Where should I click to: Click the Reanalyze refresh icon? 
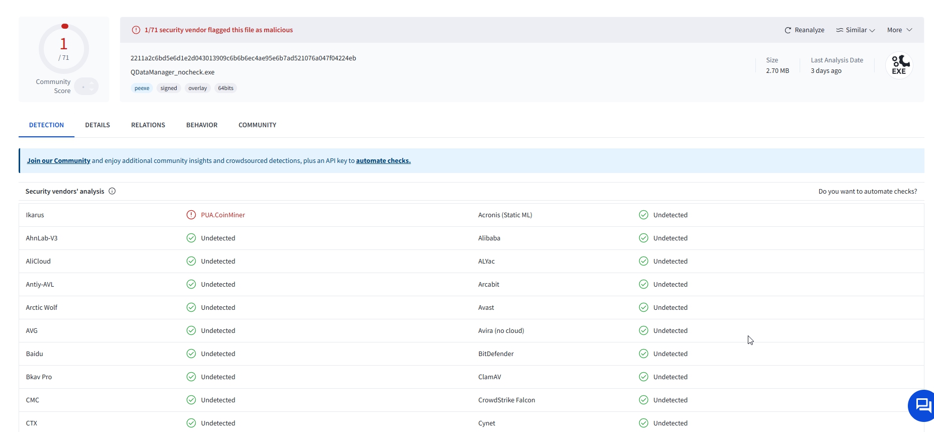pos(788,30)
